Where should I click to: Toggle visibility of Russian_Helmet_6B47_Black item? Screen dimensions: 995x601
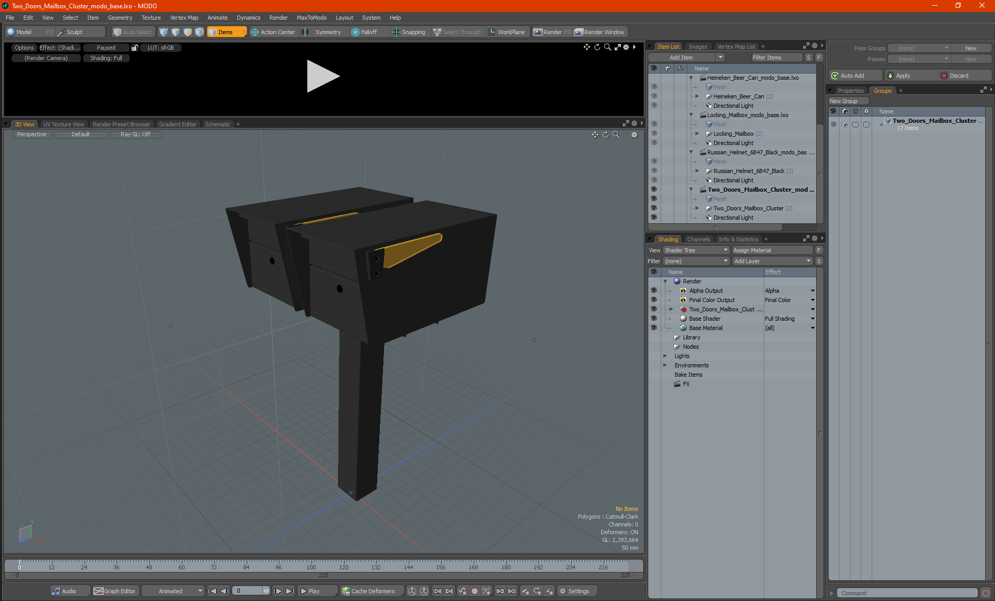click(654, 171)
